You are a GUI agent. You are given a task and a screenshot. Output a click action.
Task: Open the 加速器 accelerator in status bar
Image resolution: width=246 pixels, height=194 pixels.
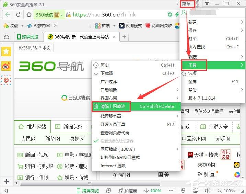click(x=128, y=191)
